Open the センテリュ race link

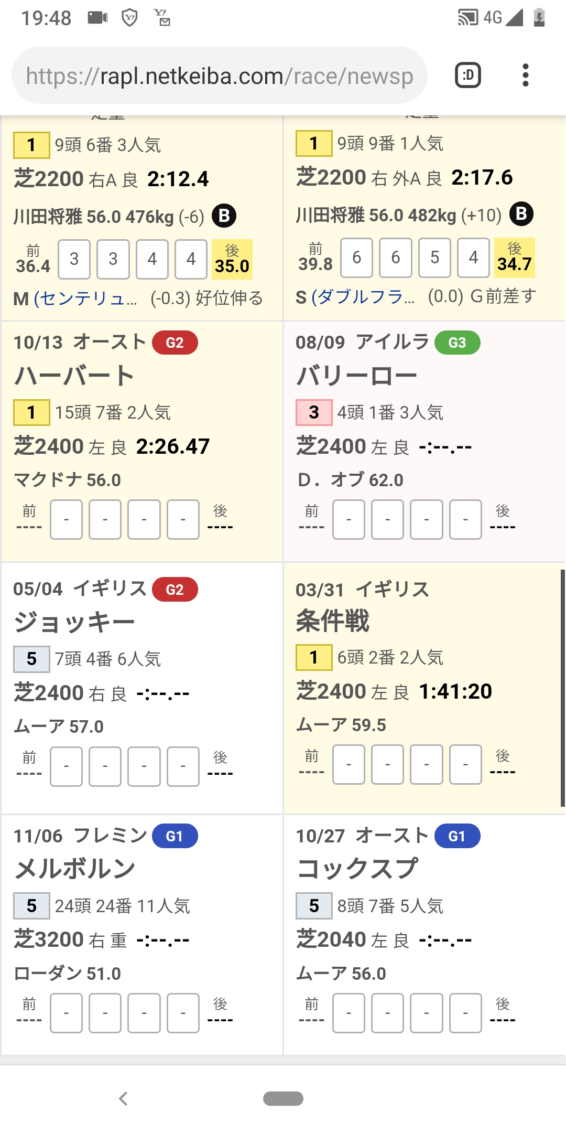[x=85, y=298]
